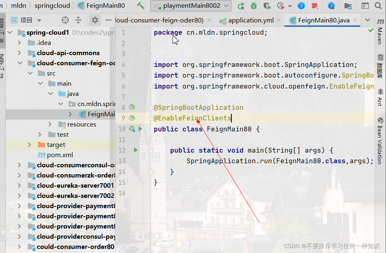
Task: Place cursor on SpringBootApplication annotation
Action: click(x=198, y=108)
